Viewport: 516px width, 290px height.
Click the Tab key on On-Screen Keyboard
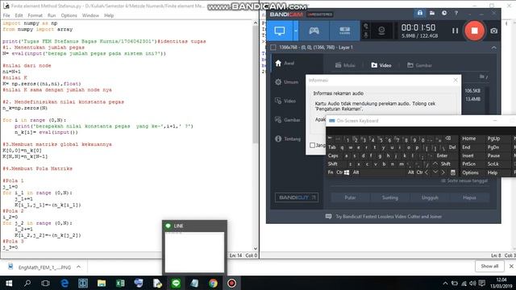(331, 147)
